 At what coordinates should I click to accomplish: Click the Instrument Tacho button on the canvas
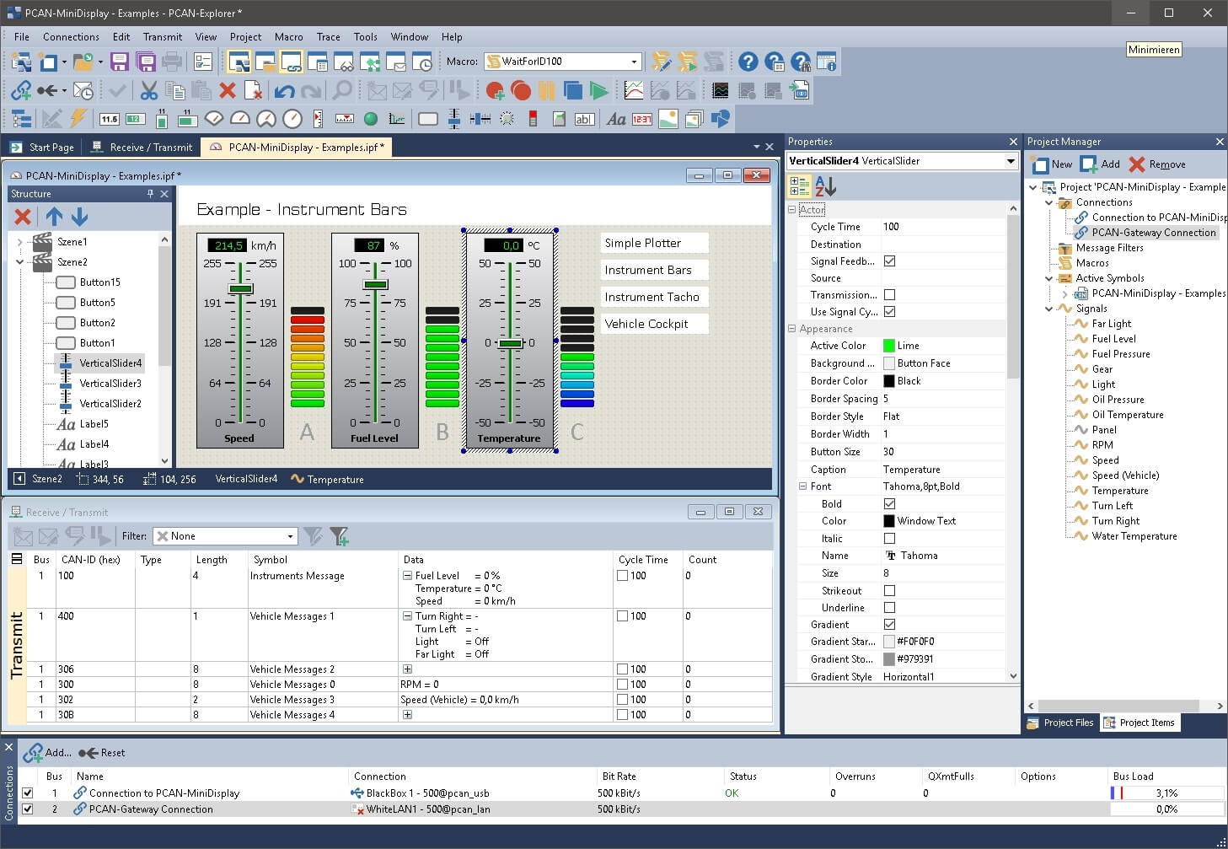[653, 297]
